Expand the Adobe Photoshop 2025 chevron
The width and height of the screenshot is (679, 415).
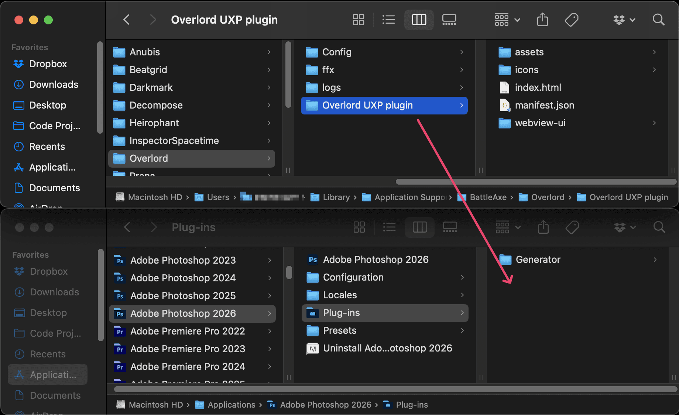click(270, 296)
